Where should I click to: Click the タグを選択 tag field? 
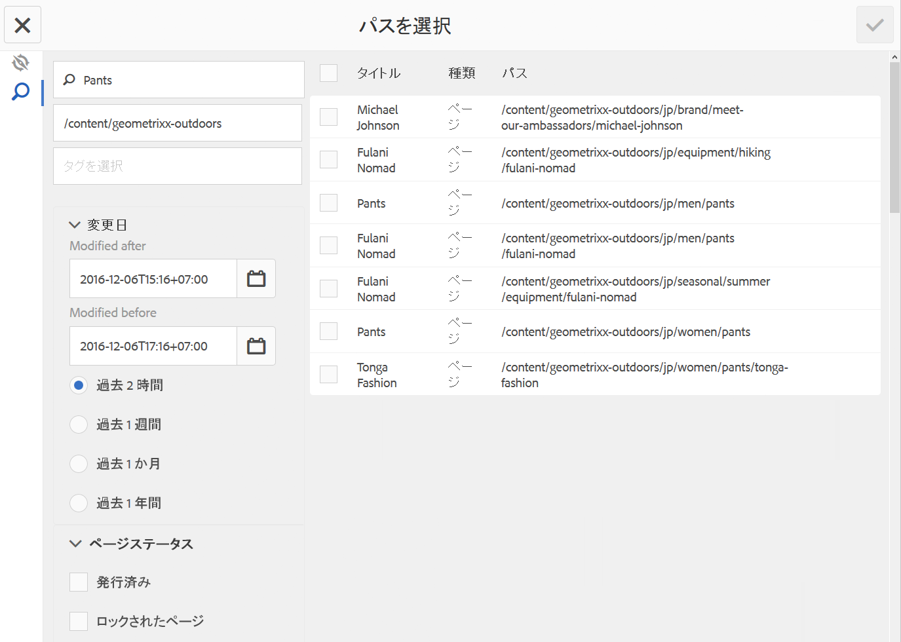(178, 166)
